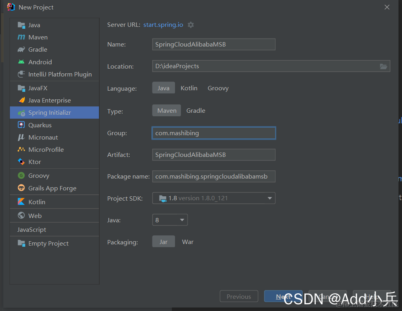Click the Web globe icon
Image resolution: width=402 pixels, height=311 pixels.
click(x=21, y=215)
